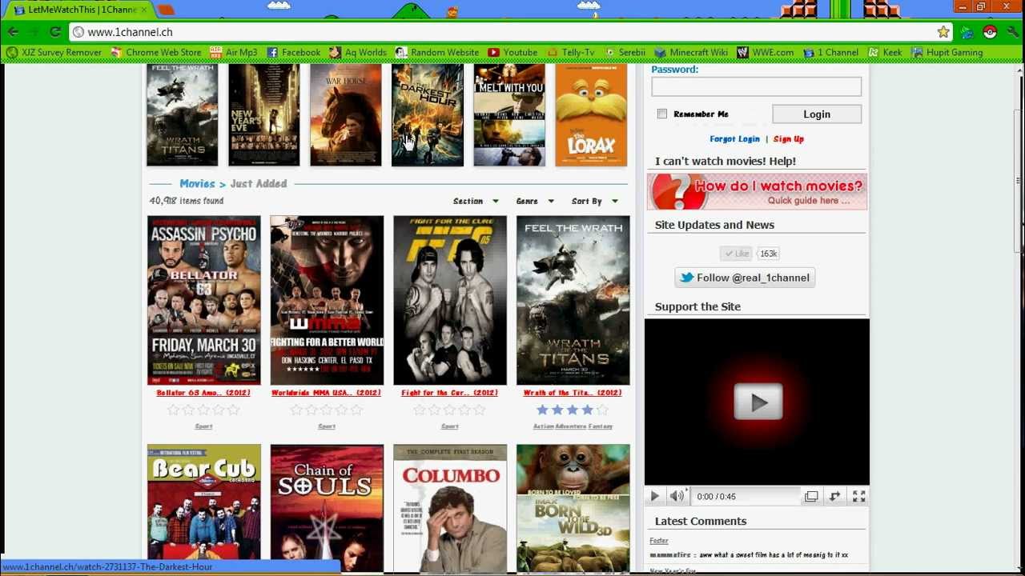The image size is (1025, 576).
Task: Open Random Website bookmark
Action: pyautogui.click(x=436, y=53)
